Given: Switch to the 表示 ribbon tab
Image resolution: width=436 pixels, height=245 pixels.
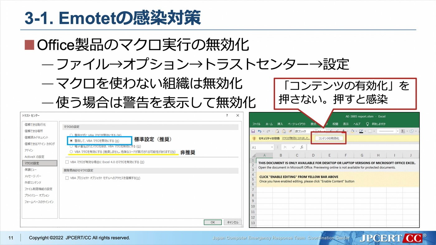Looking at the screenshot, I should click(x=346, y=124).
